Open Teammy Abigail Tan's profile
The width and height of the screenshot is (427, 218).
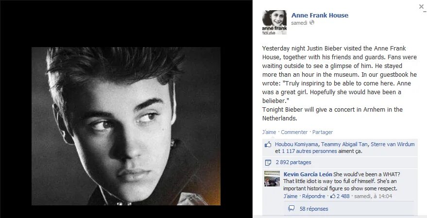344,144
